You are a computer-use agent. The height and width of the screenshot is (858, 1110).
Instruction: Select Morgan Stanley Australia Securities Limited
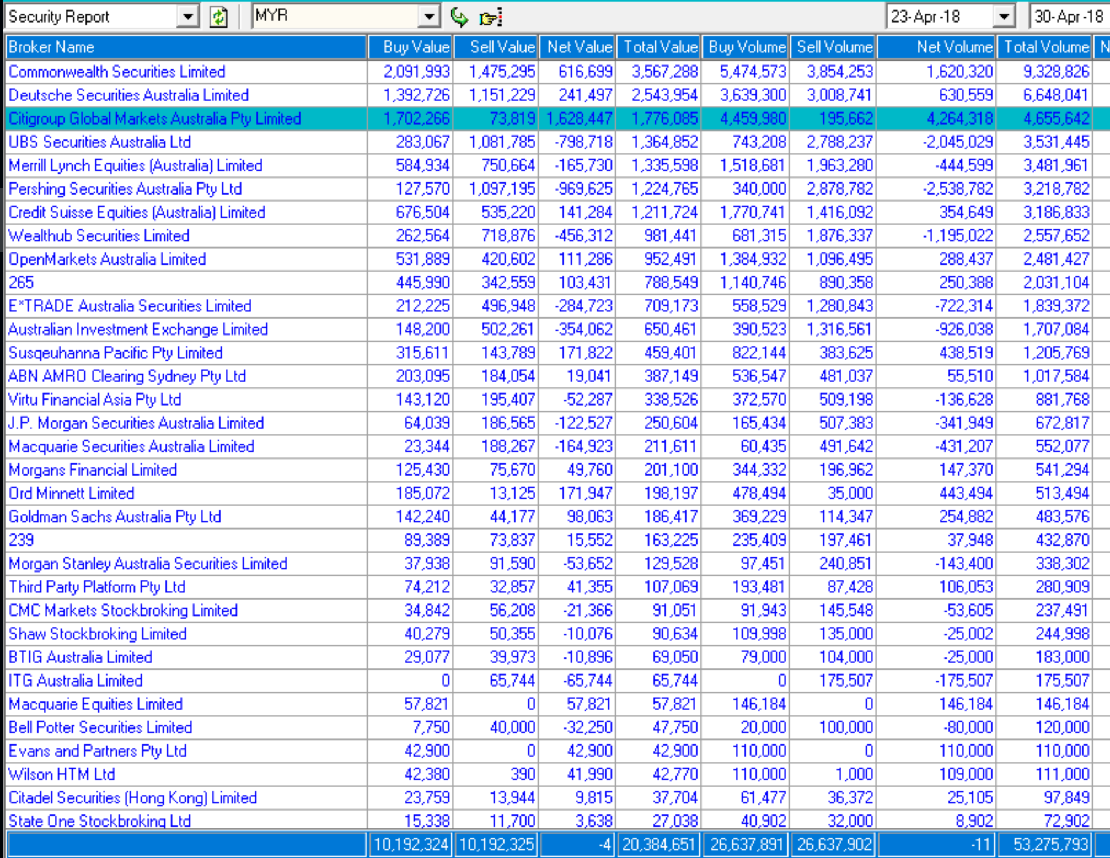(x=557, y=564)
